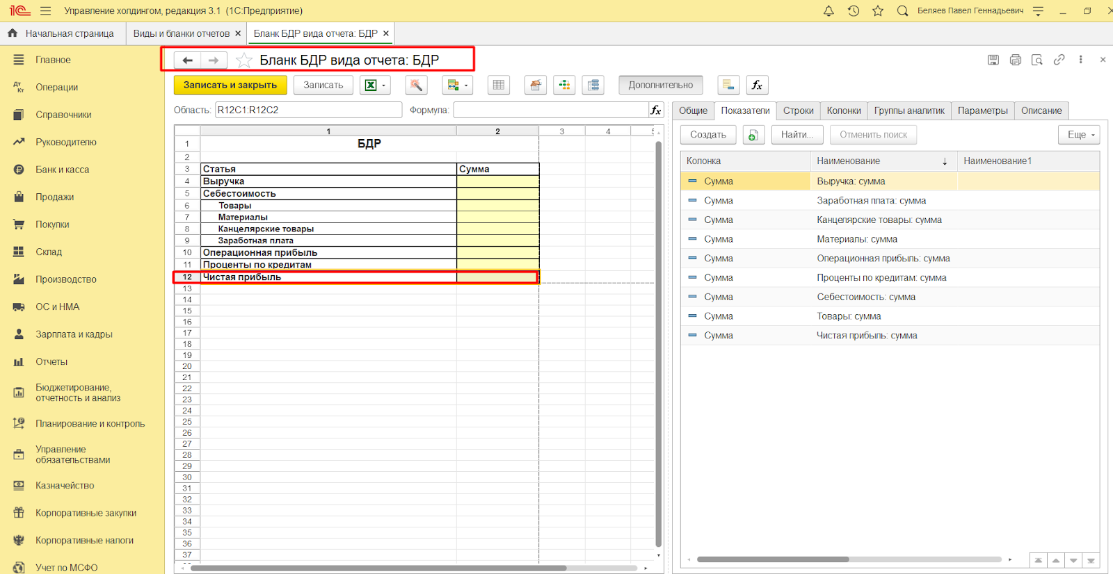
Task: Click the save diskette icon in header
Action: click(x=993, y=60)
